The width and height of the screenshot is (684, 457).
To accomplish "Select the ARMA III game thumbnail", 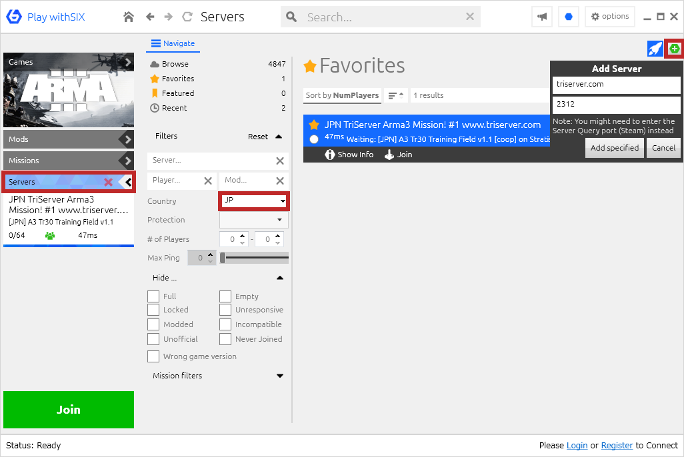I will 69,90.
